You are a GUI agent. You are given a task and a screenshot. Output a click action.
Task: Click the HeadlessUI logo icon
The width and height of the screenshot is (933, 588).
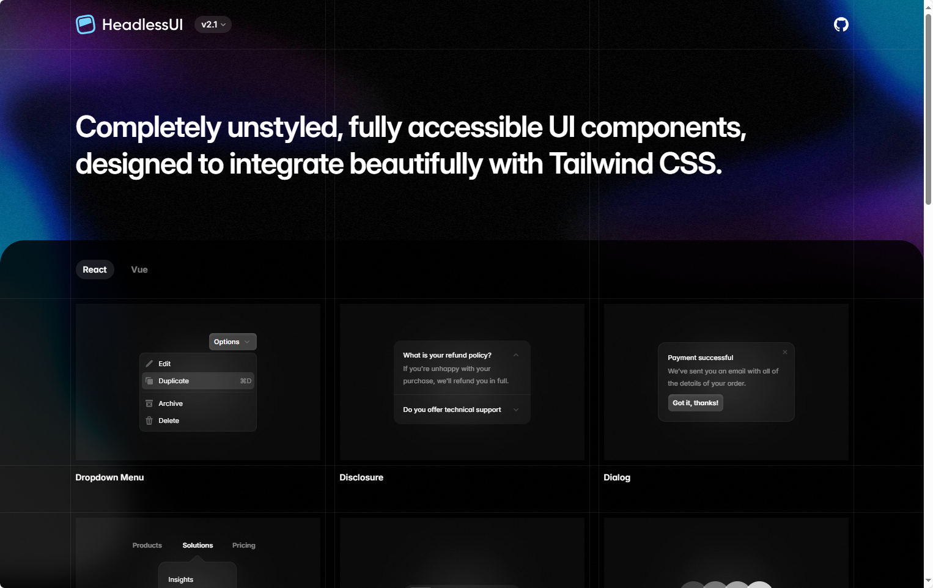point(86,24)
